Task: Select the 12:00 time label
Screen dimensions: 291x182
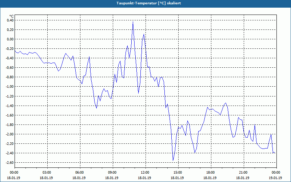Action: click(x=144, y=173)
